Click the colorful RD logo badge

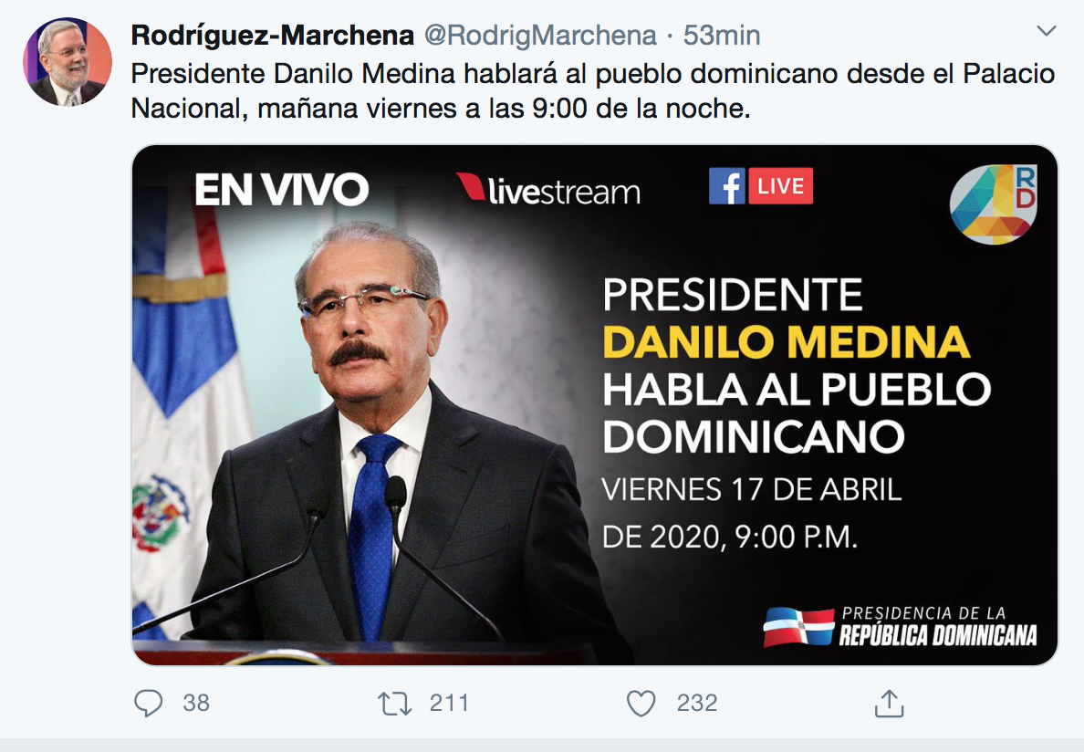pyautogui.click(x=994, y=204)
